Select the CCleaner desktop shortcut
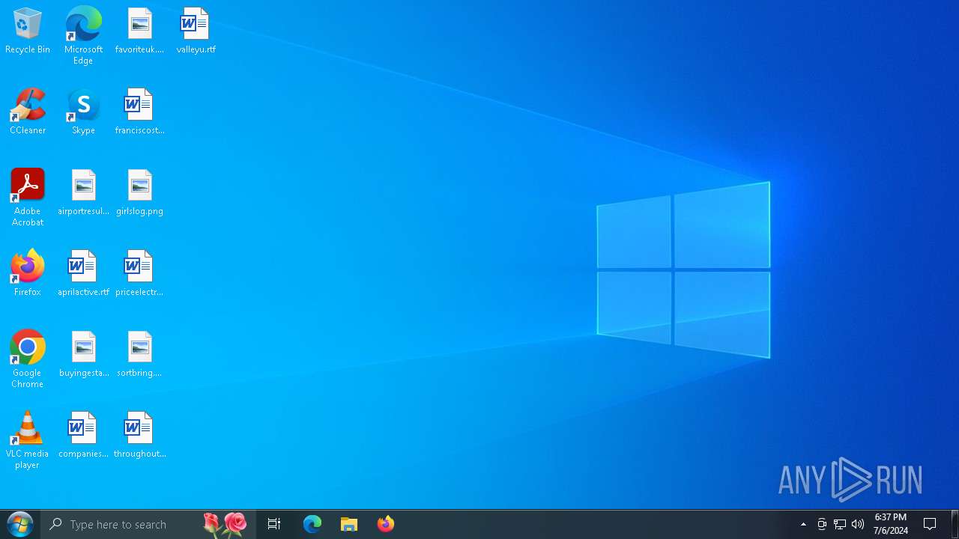This screenshot has height=539, width=959. tap(28, 112)
